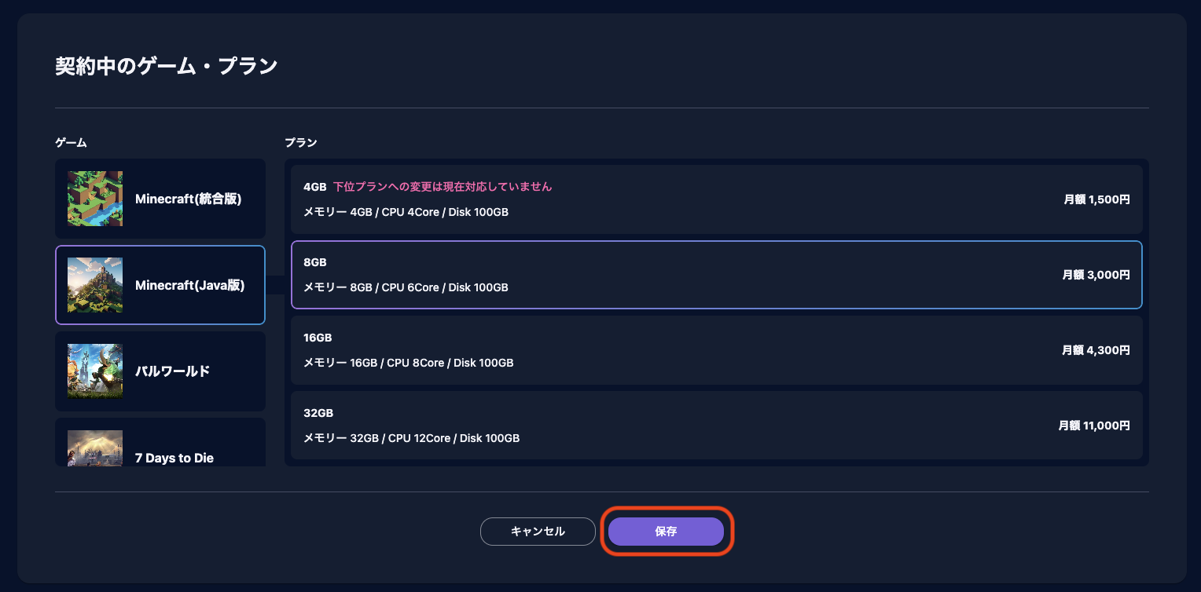Select the Minecraft(Java版) game card
The image size is (1201, 592).
[160, 285]
